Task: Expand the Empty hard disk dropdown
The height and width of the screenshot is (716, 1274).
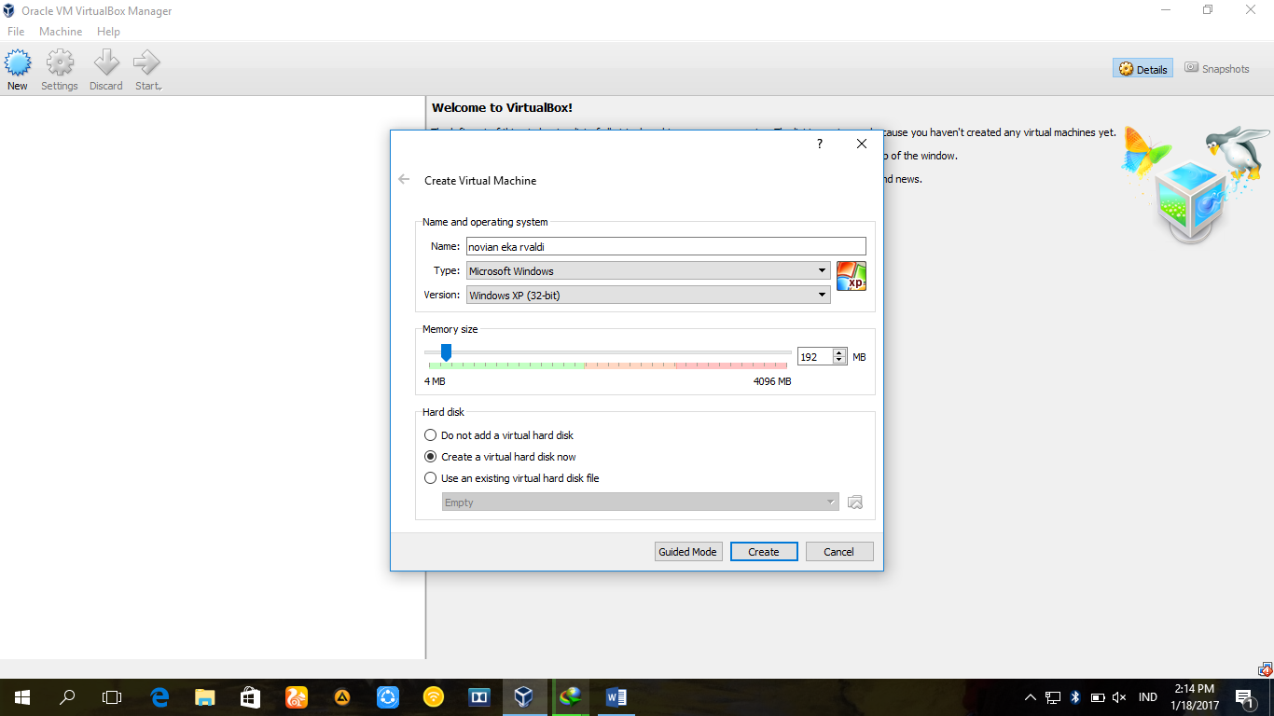Action: coord(830,502)
